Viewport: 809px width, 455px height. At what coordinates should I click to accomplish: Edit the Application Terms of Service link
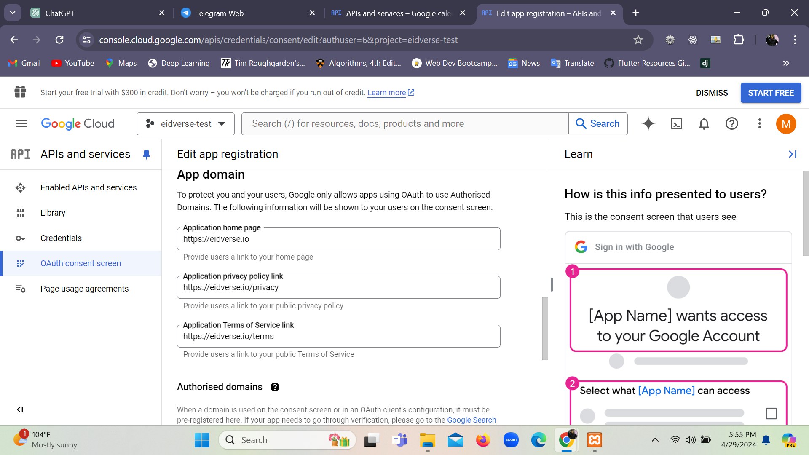pos(339,336)
